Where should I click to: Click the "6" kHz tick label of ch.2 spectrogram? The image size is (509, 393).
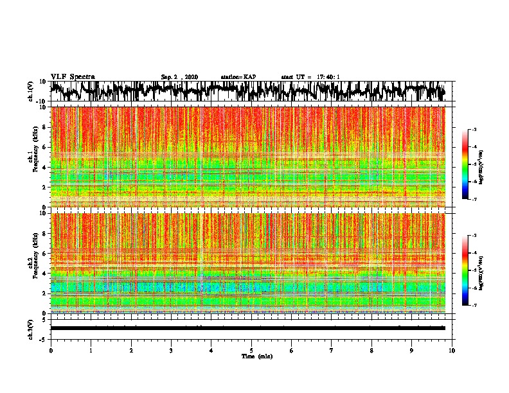(x=44, y=253)
